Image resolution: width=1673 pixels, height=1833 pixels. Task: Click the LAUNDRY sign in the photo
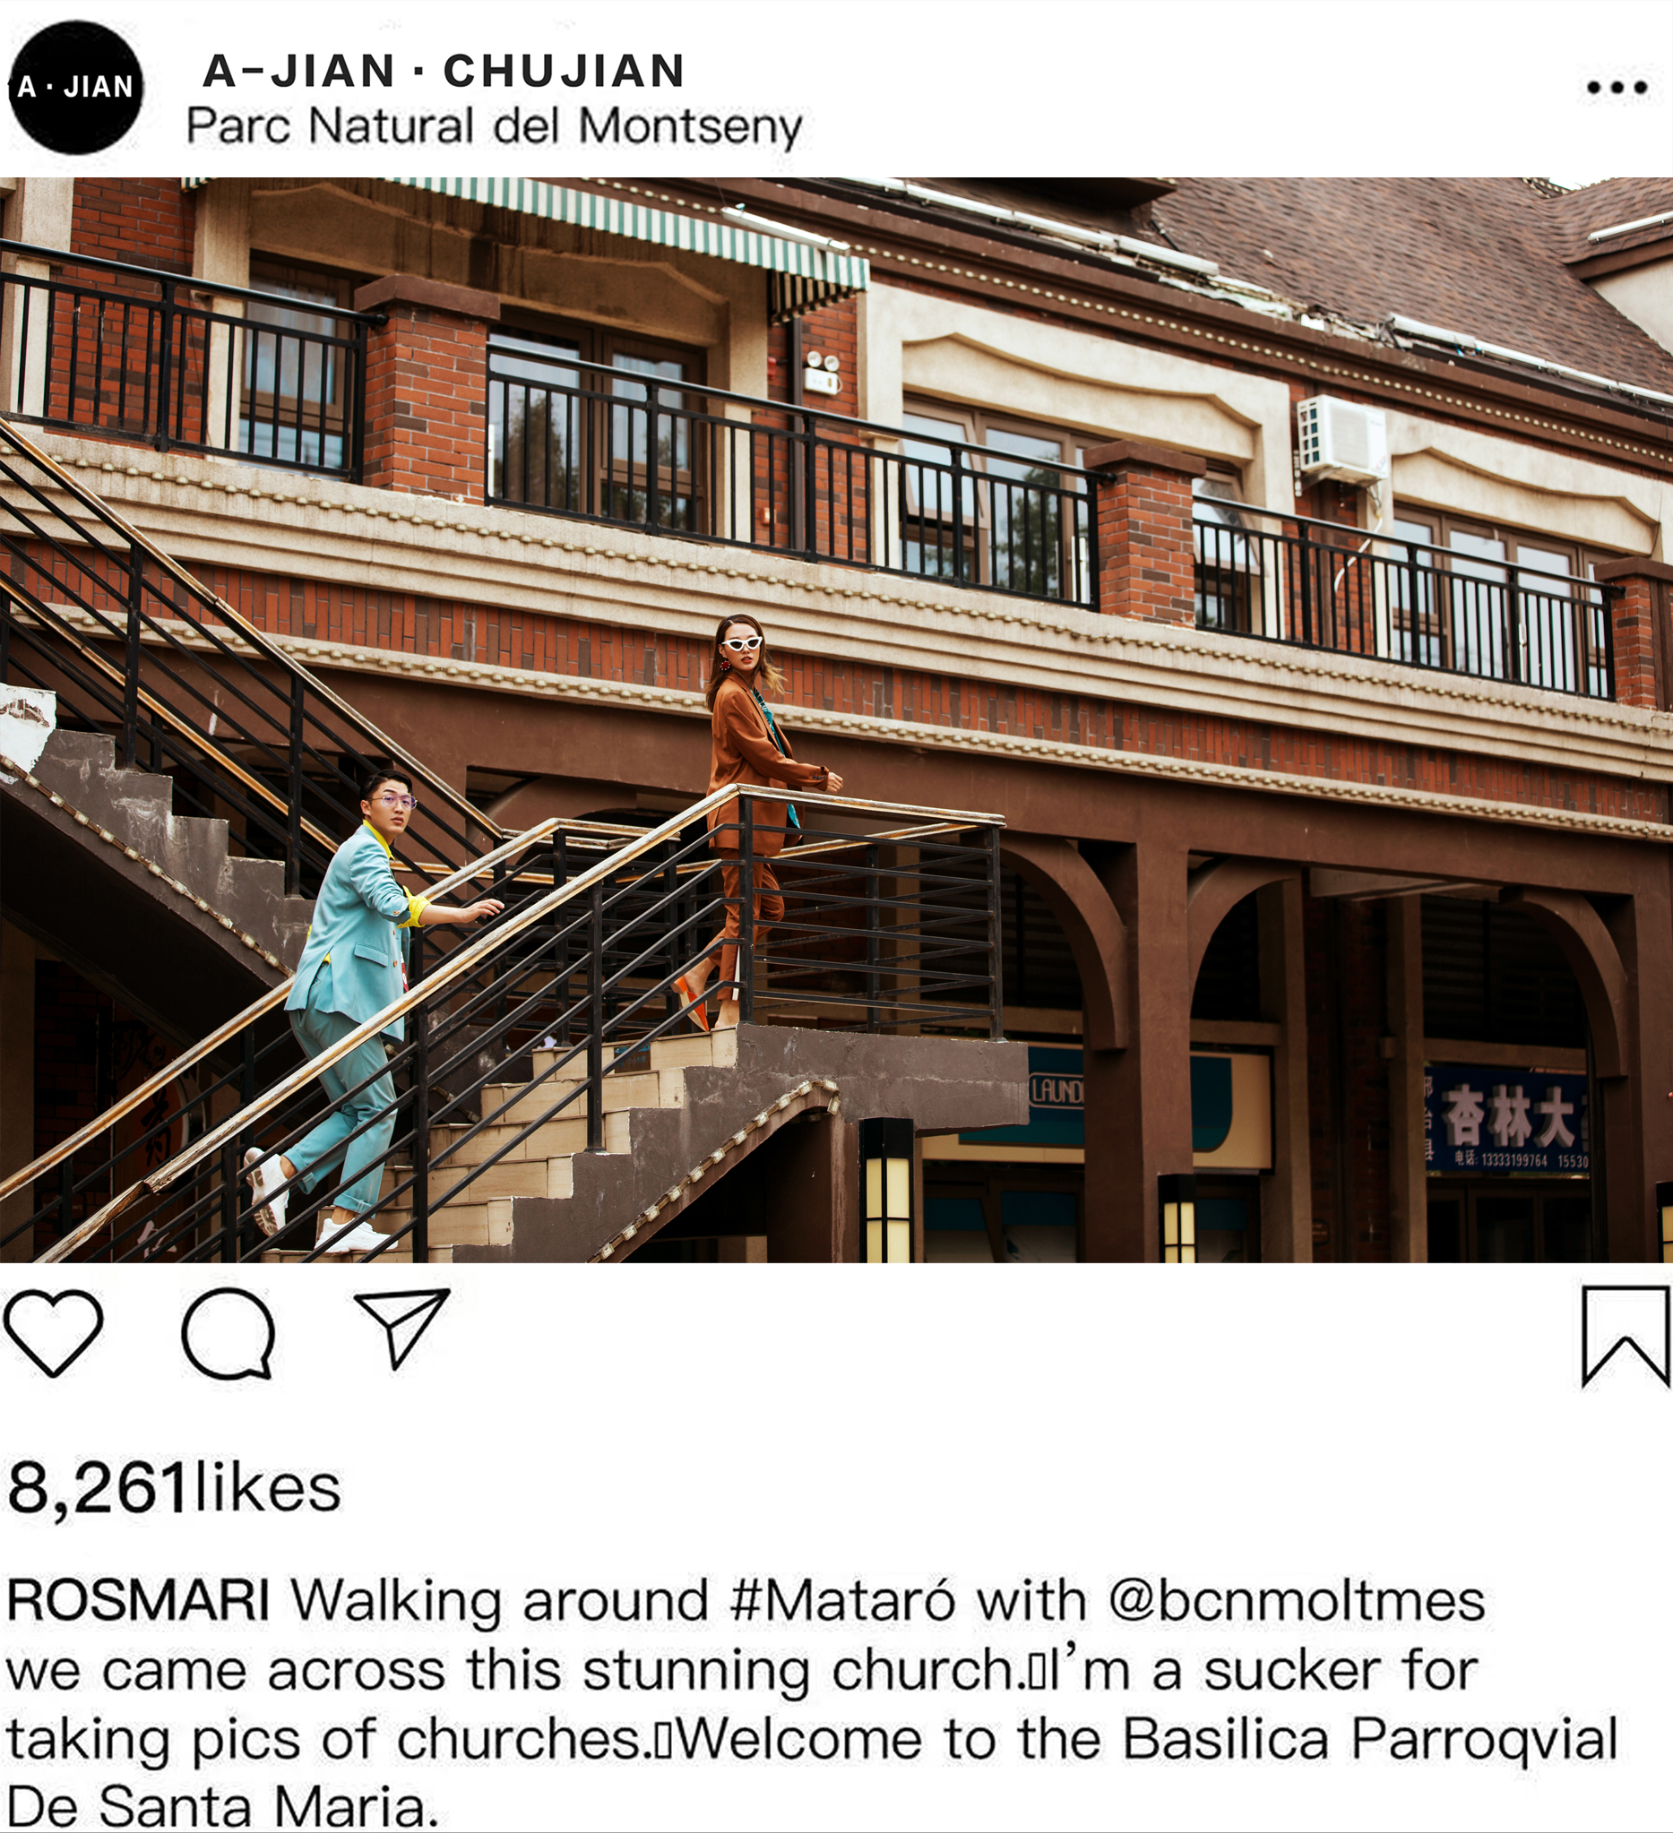[x=1056, y=1091]
